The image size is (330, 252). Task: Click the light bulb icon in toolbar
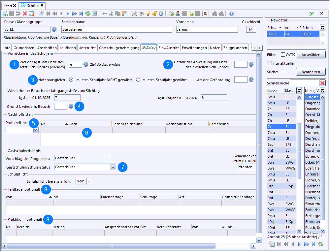pyautogui.click(x=148, y=14)
